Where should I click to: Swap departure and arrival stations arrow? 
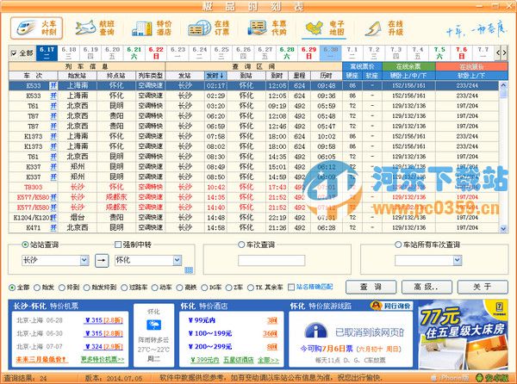(102, 261)
